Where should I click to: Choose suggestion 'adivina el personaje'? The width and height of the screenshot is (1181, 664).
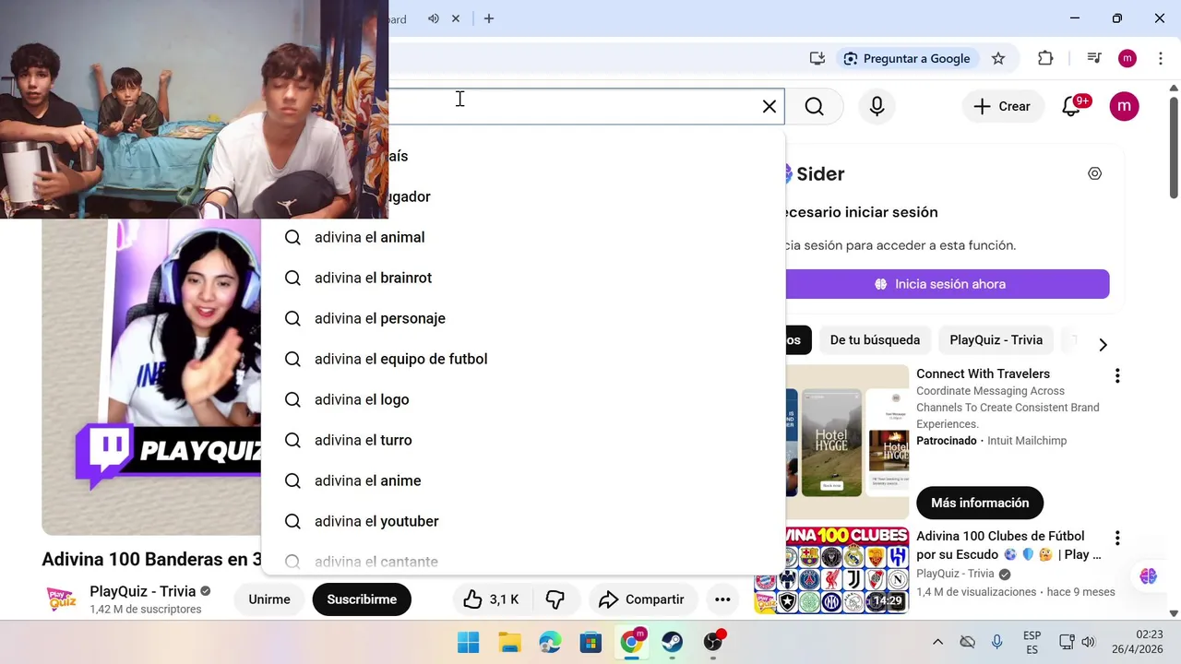(x=523, y=318)
